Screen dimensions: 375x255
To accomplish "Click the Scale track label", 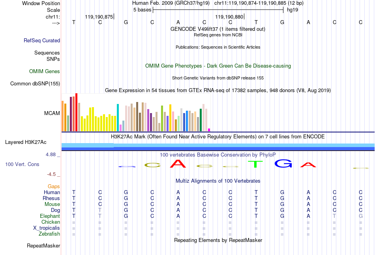I will (x=53, y=10).
